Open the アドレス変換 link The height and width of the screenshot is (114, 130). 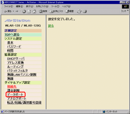(x=15, y=63)
